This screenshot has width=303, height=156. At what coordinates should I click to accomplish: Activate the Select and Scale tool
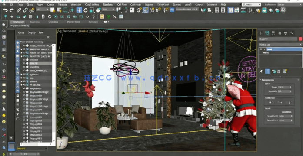(92, 10)
